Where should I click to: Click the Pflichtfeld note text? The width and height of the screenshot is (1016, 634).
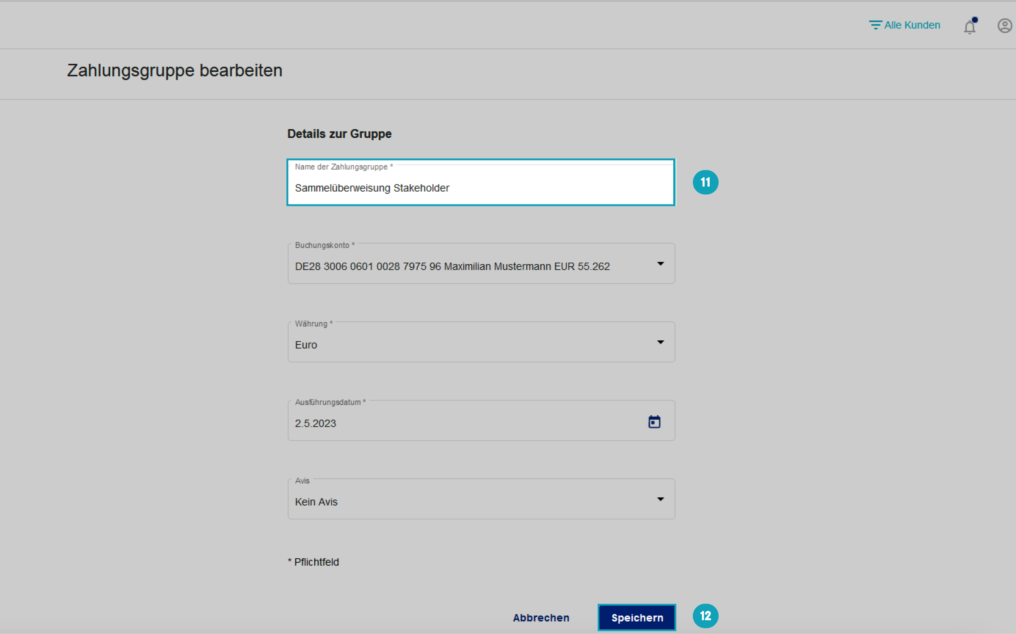click(313, 562)
